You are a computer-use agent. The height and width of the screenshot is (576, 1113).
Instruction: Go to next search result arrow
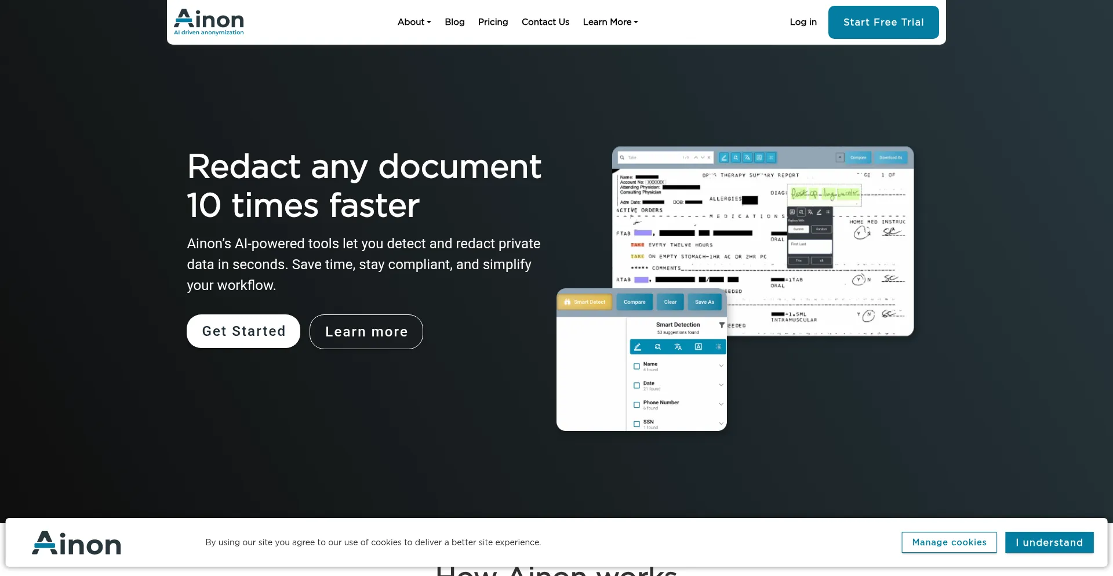point(703,157)
